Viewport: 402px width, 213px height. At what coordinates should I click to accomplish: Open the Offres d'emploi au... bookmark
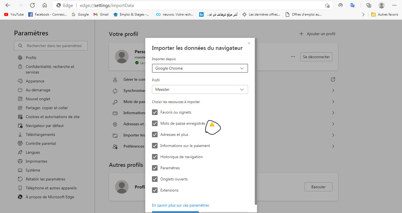pos(304,14)
